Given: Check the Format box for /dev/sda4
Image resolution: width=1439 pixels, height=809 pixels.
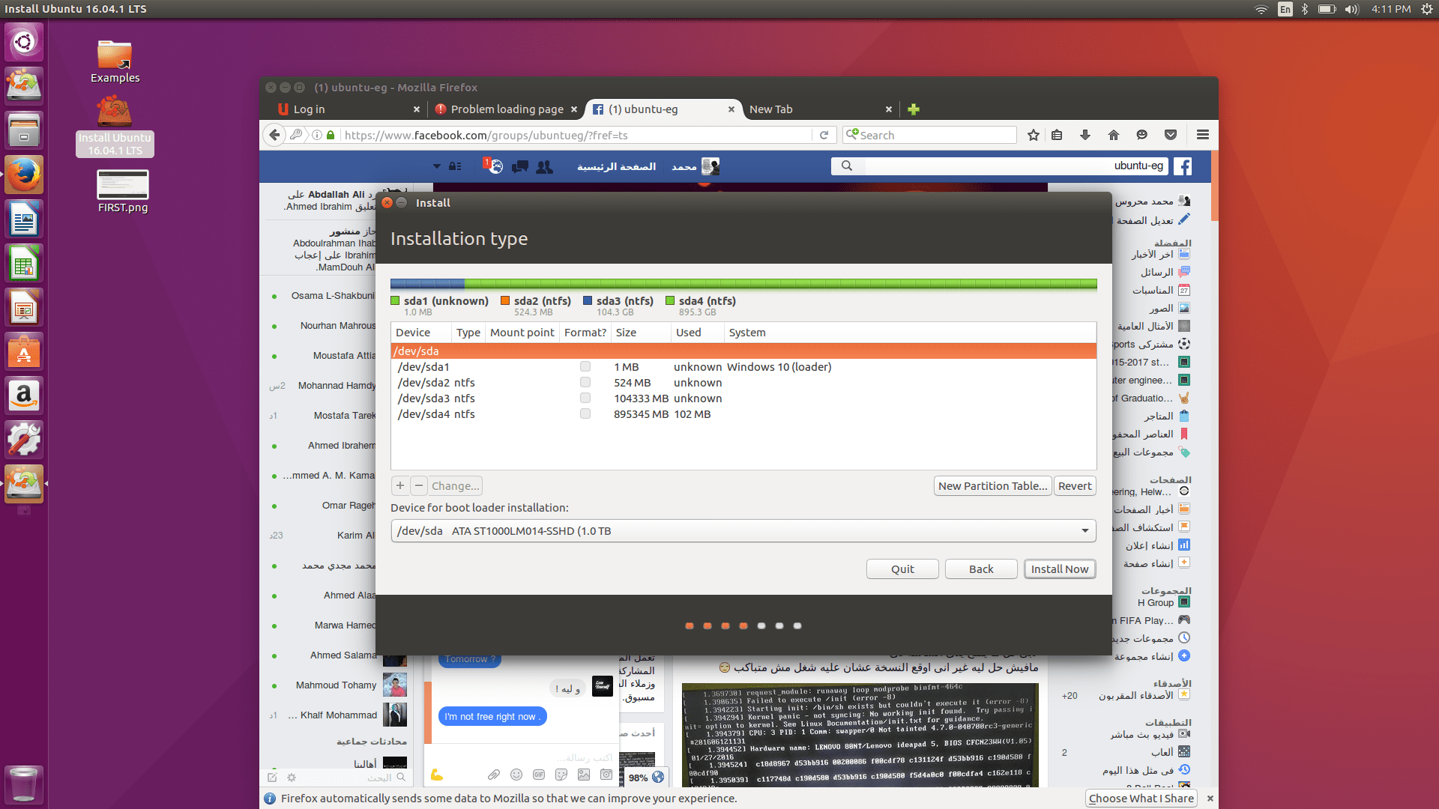Looking at the screenshot, I should [x=585, y=413].
